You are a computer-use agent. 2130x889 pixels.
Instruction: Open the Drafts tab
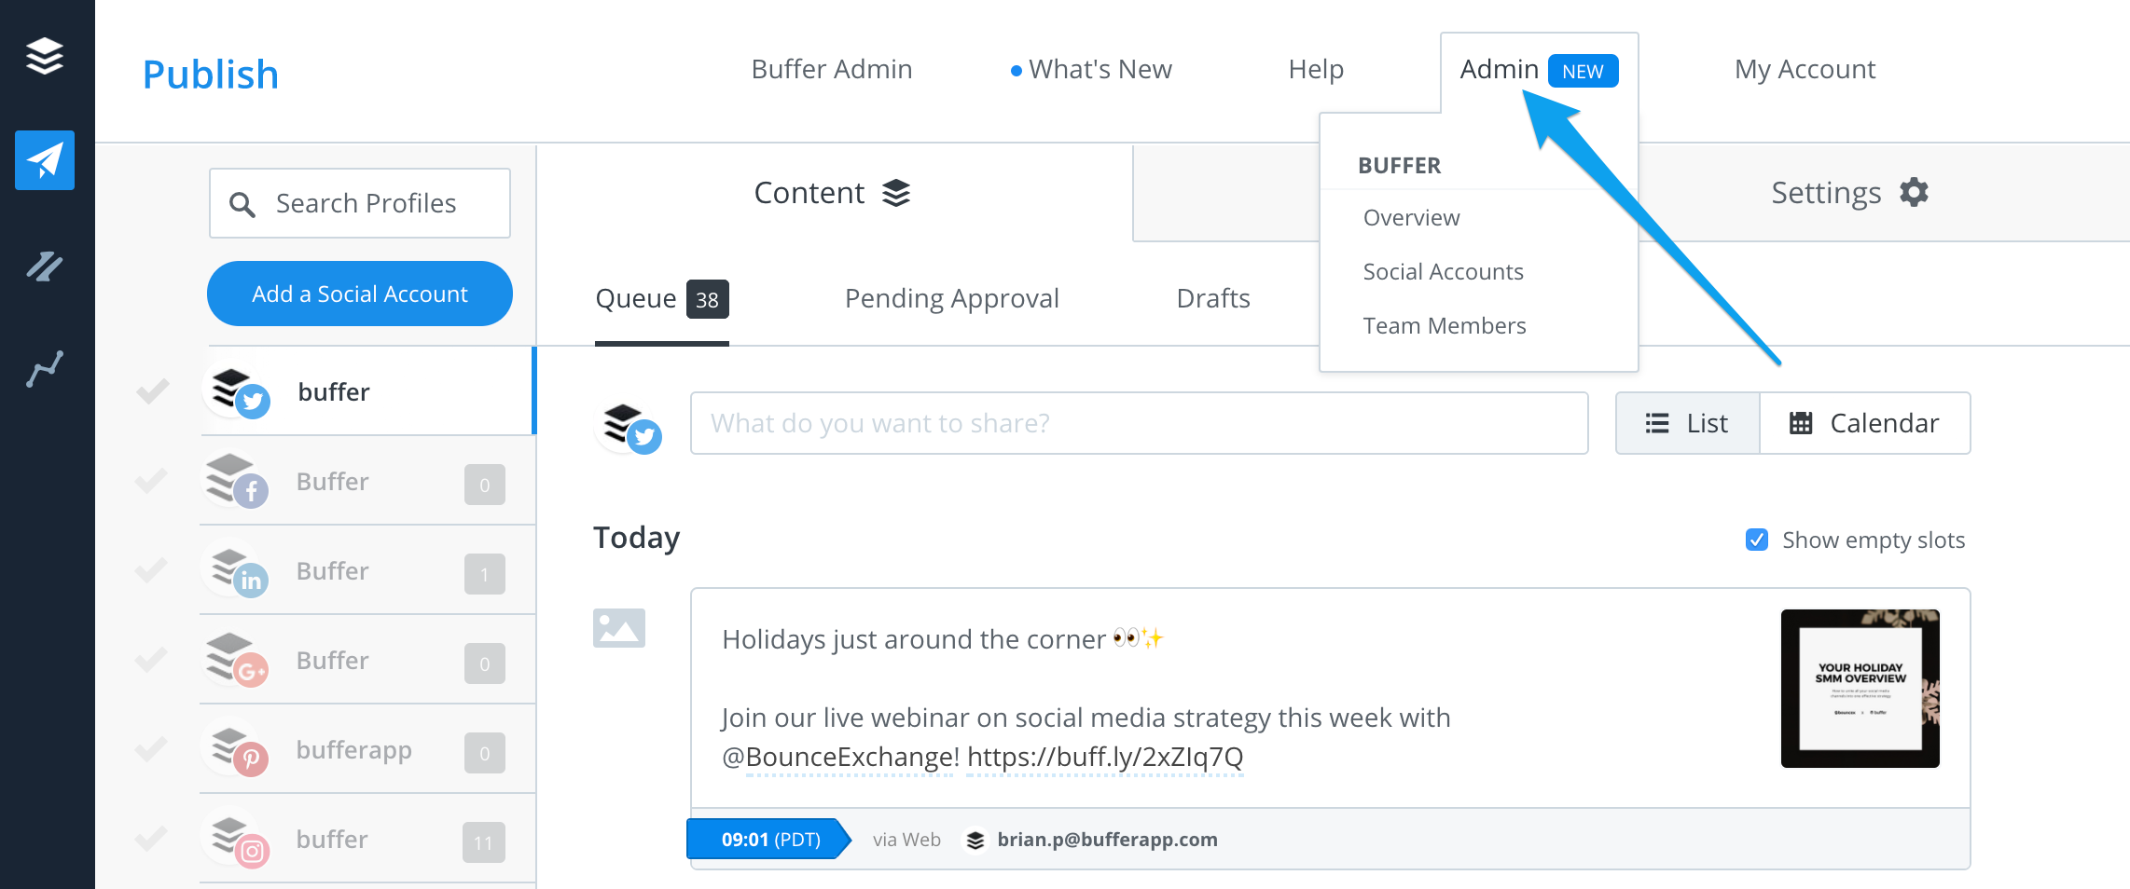tap(1212, 298)
